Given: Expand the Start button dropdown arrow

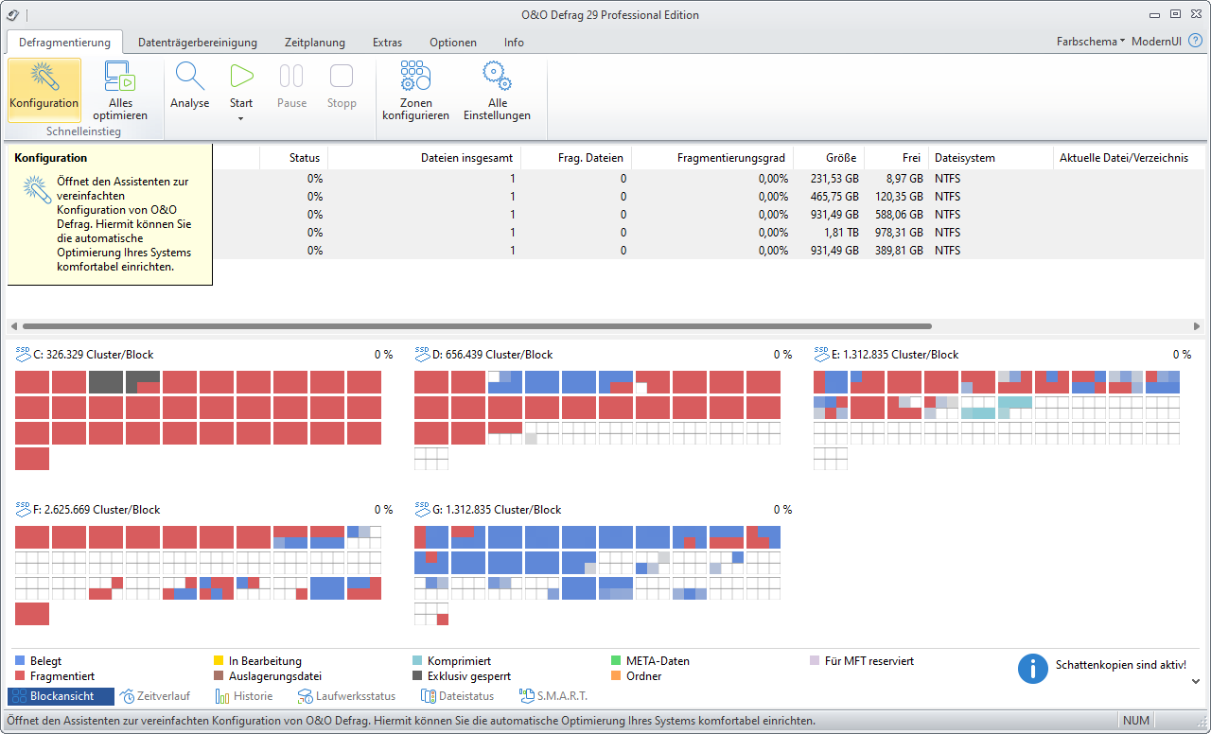Looking at the screenshot, I should (241, 119).
